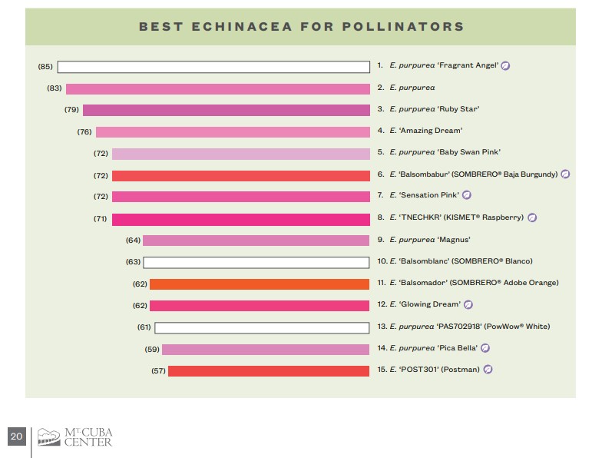The width and height of the screenshot is (602, 458).
Task: Click the leaf icon after 'Pica Bella'
Action: [x=485, y=348]
